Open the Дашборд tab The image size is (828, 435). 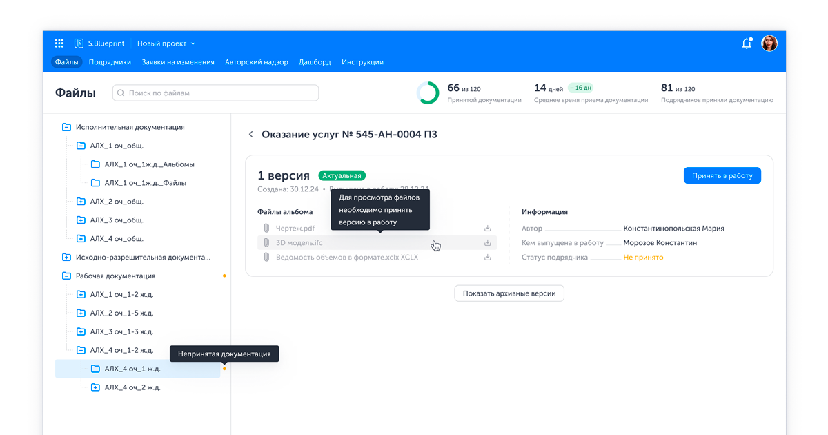[x=315, y=62]
